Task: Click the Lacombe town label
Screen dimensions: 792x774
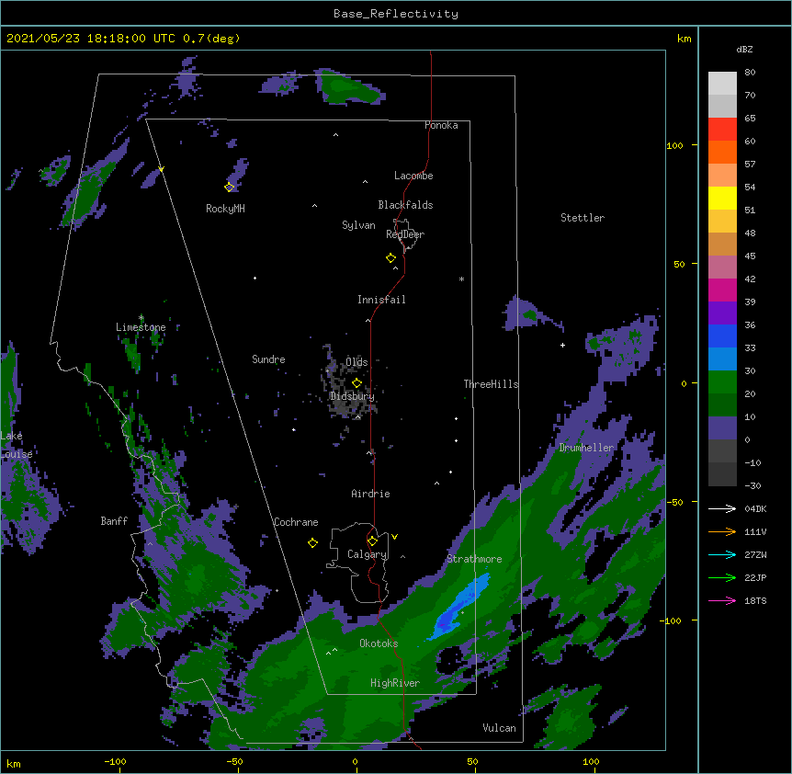Action: tap(413, 176)
